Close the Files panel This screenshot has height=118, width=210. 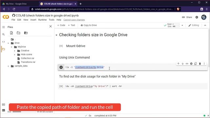[x=51, y=26]
